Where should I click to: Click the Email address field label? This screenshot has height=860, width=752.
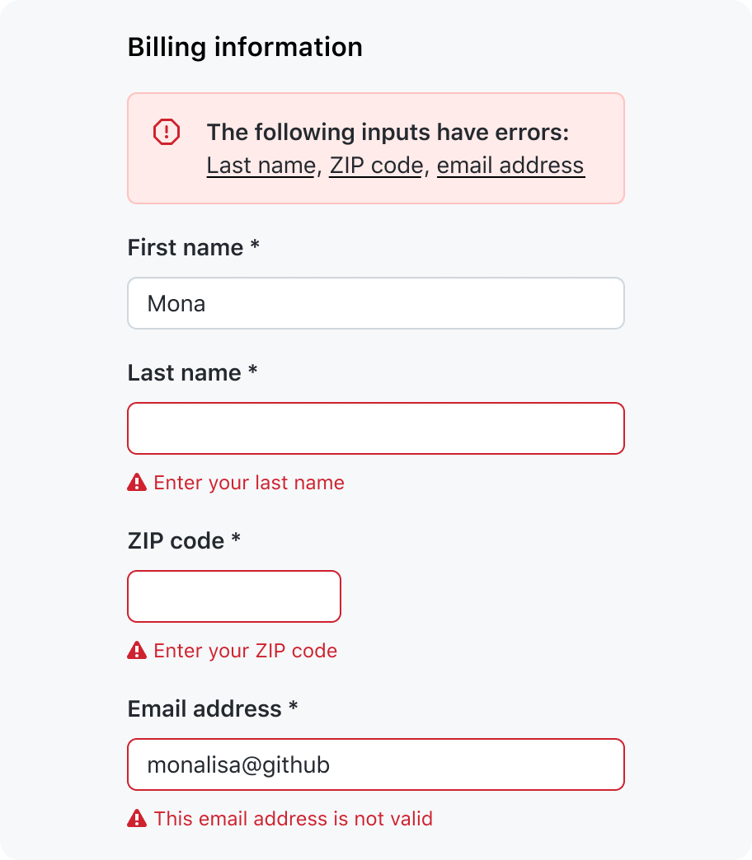pyautogui.click(x=213, y=708)
